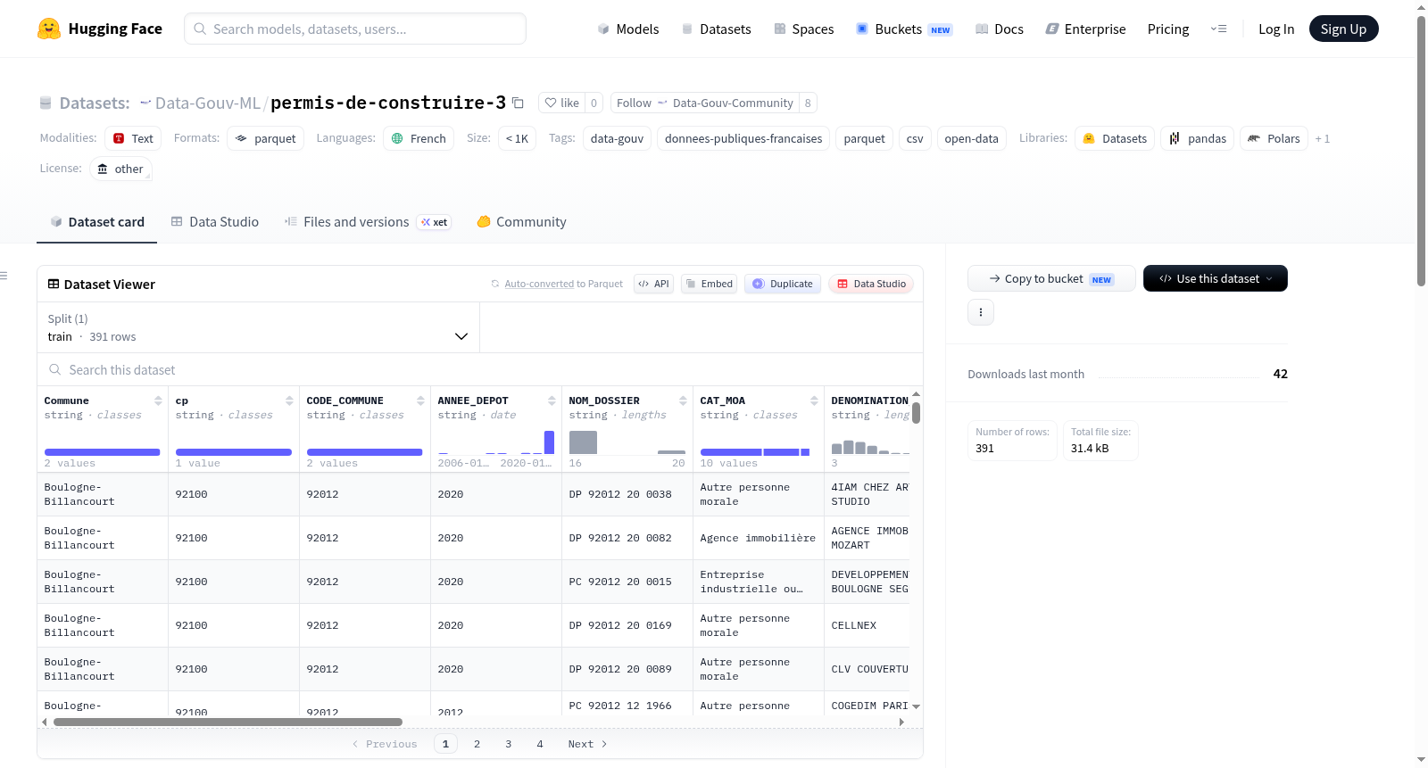
Task: Sort the NOM_DOSSIER column
Action: (x=683, y=401)
